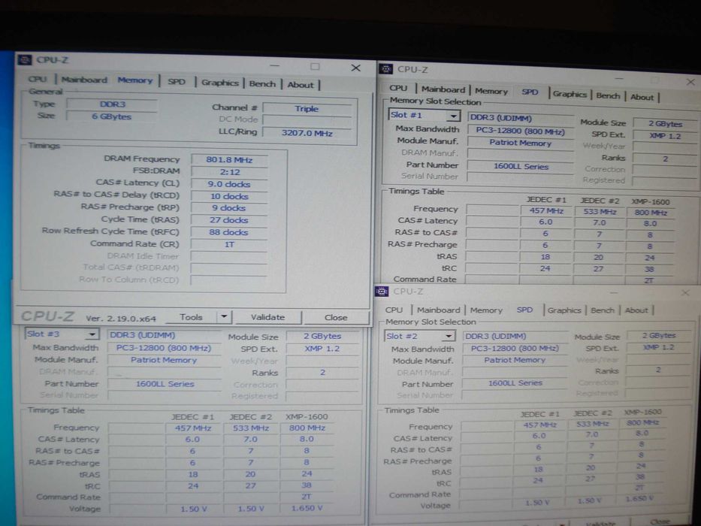Click the CPU-Z icon in the Memory window title bar
This screenshot has height=526, width=701.
tap(25, 60)
